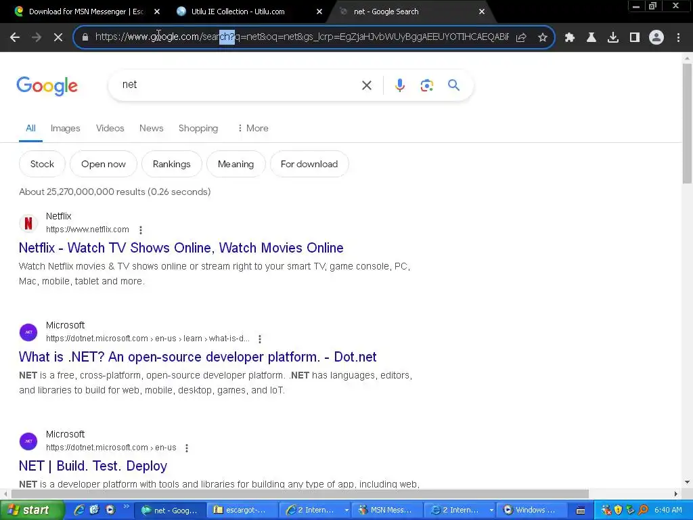Stop loading the page
This screenshot has height=520, width=693.
coord(58,38)
